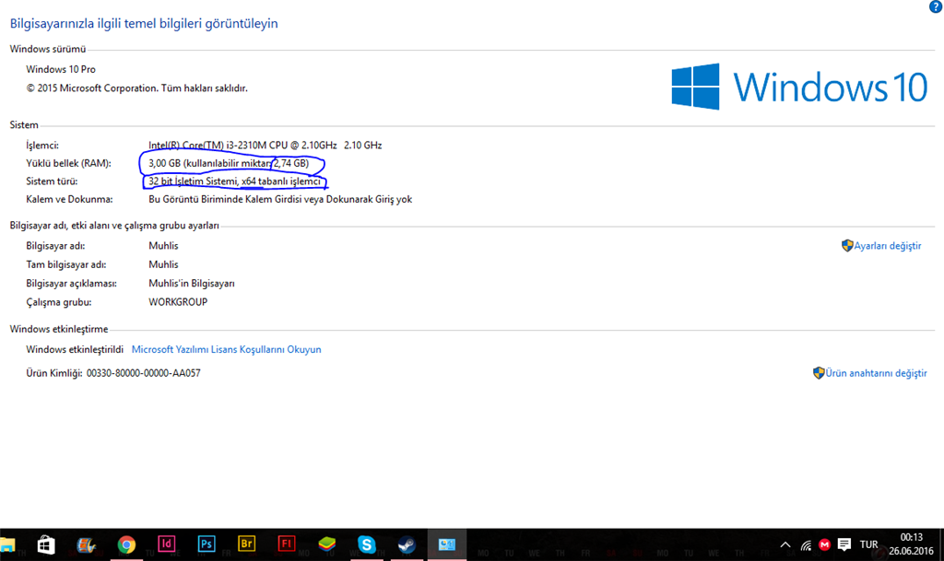This screenshot has height=561, width=944.
Task: Launch the film reel media app in taskbar
Action: [86, 544]
